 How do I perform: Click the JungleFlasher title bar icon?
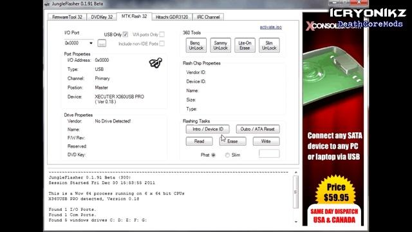pyautogui.click(x=47, y=4)
